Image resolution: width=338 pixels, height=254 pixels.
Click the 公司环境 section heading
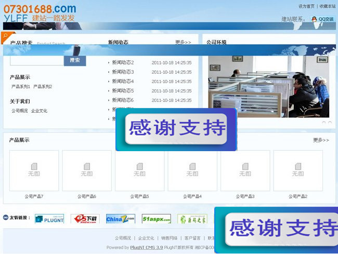tap(216, 42)
